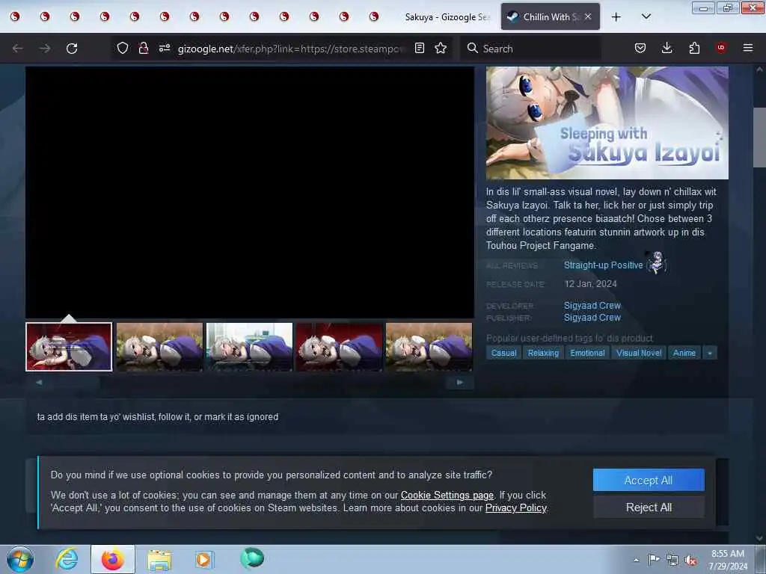This screenshot has width=766, height=574.
Task: Reject All cookies
Action: click(x=649, y=507)
